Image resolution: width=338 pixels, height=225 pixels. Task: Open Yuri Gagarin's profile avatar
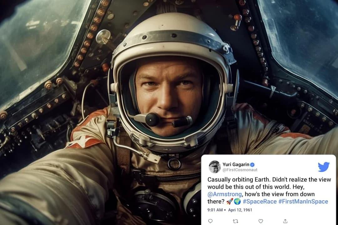(x=214, y=167)
